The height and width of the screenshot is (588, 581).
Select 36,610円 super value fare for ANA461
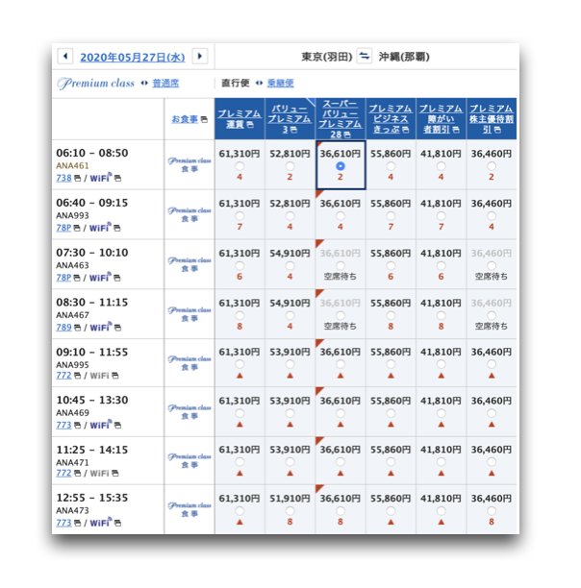pyautogui.click(x=341, y=166)
